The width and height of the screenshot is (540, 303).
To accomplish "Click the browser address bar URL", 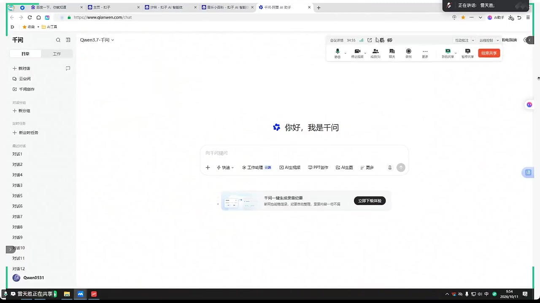I will [103, 17].
